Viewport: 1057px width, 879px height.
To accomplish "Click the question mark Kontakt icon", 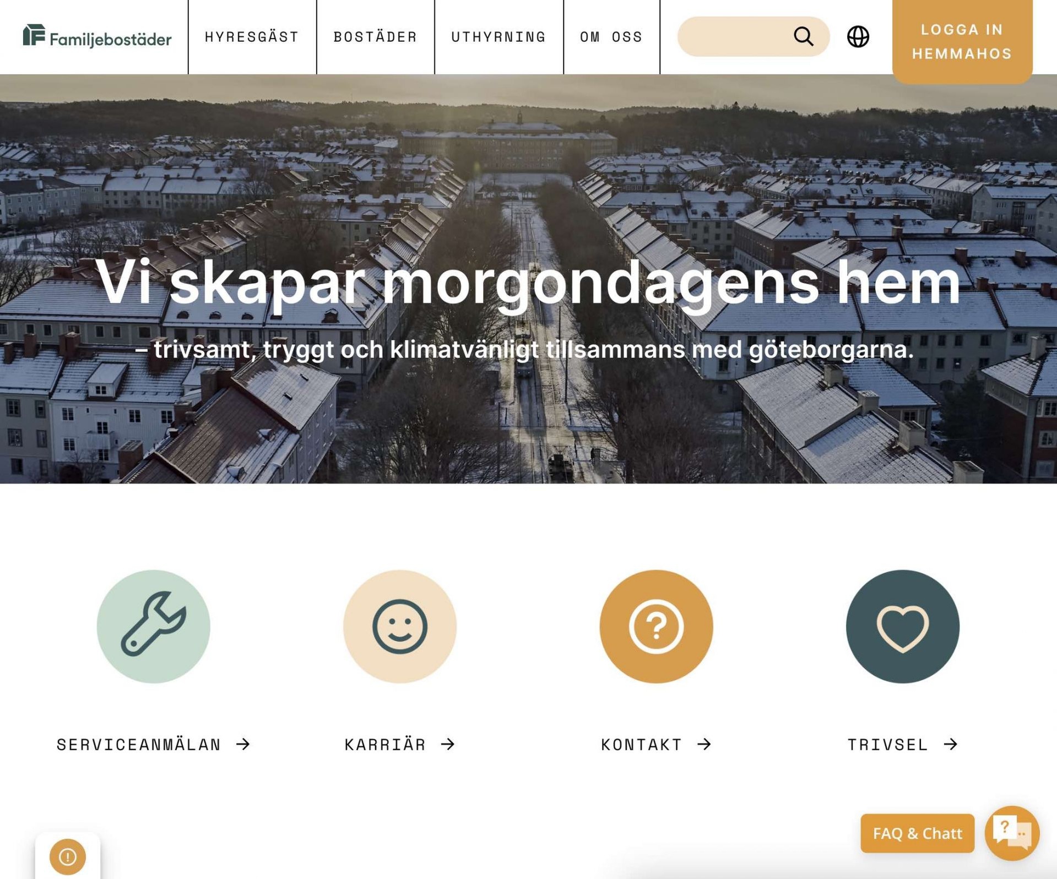I will pos(656,626).
